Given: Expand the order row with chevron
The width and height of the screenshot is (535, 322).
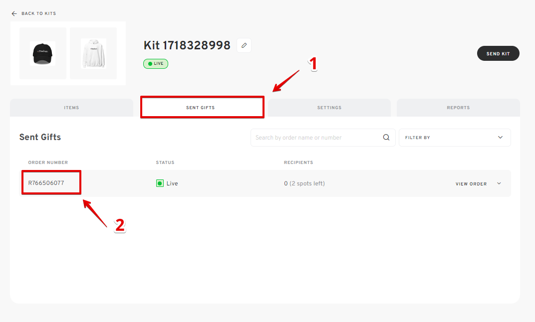Looking at the screenshot, I should (499, 183).
